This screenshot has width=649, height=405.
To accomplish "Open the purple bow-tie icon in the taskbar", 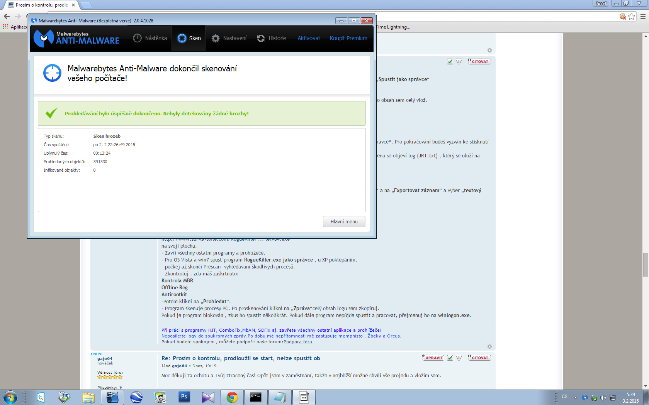I will pyautogui.click(x=208, y=397).
